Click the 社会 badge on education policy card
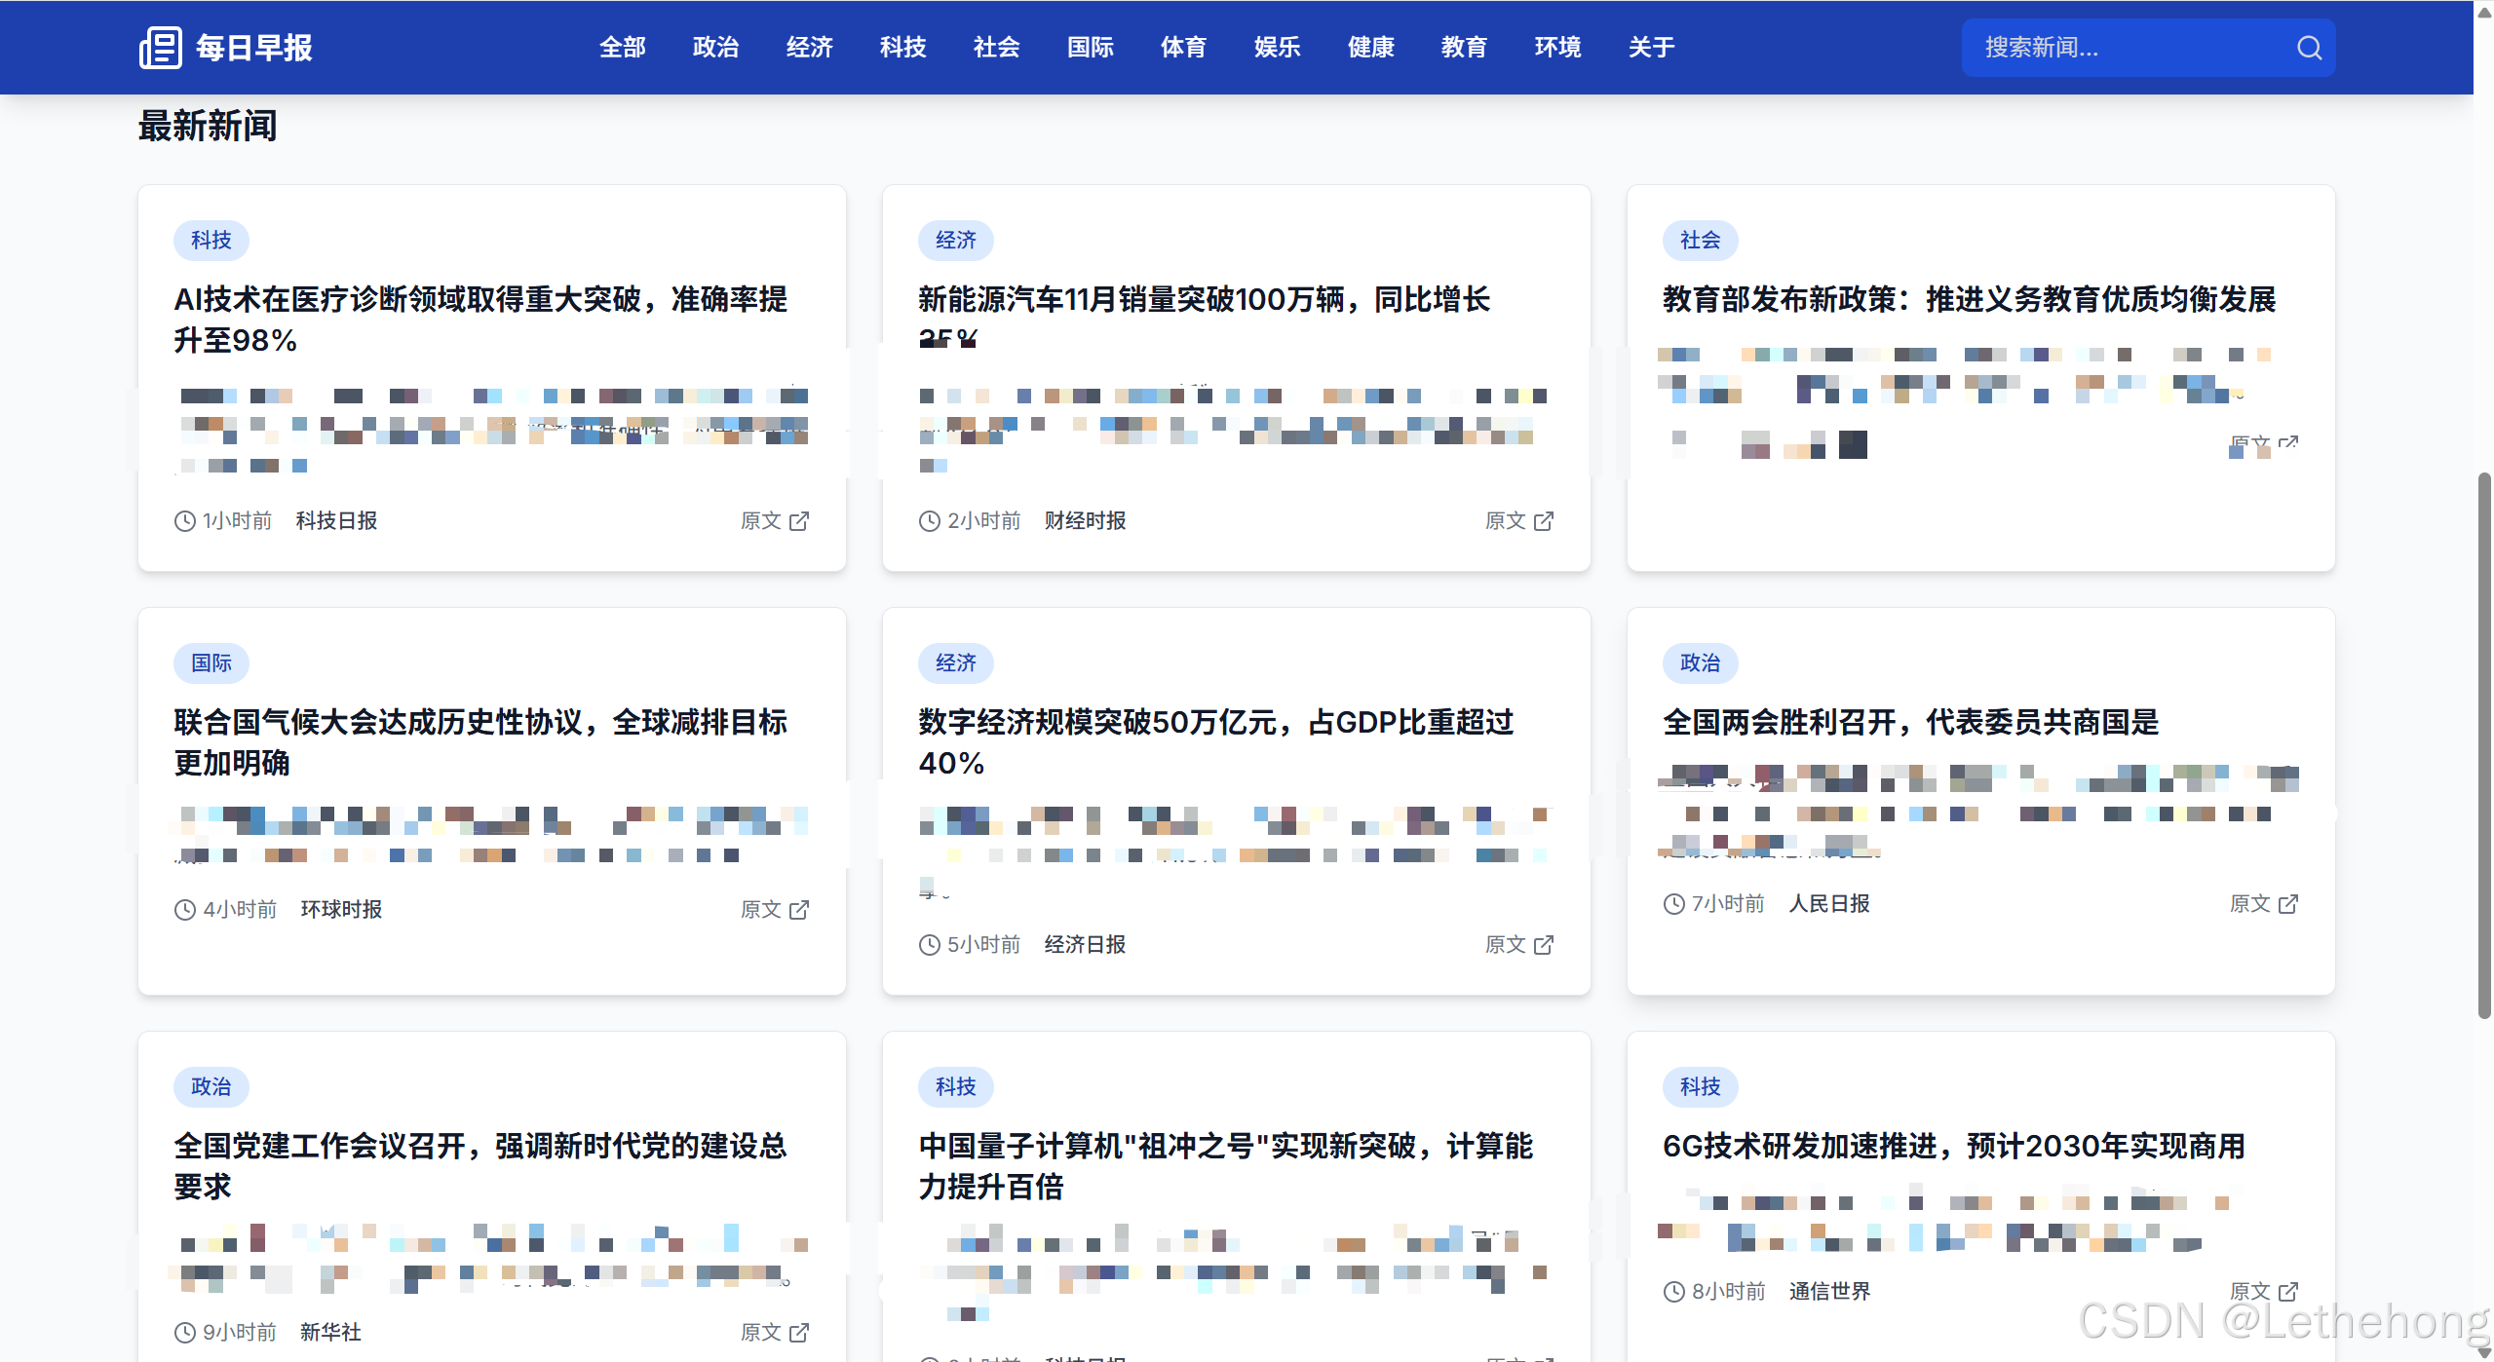This screenshot has height=1362, width=2494. [x=1701, y=240]
